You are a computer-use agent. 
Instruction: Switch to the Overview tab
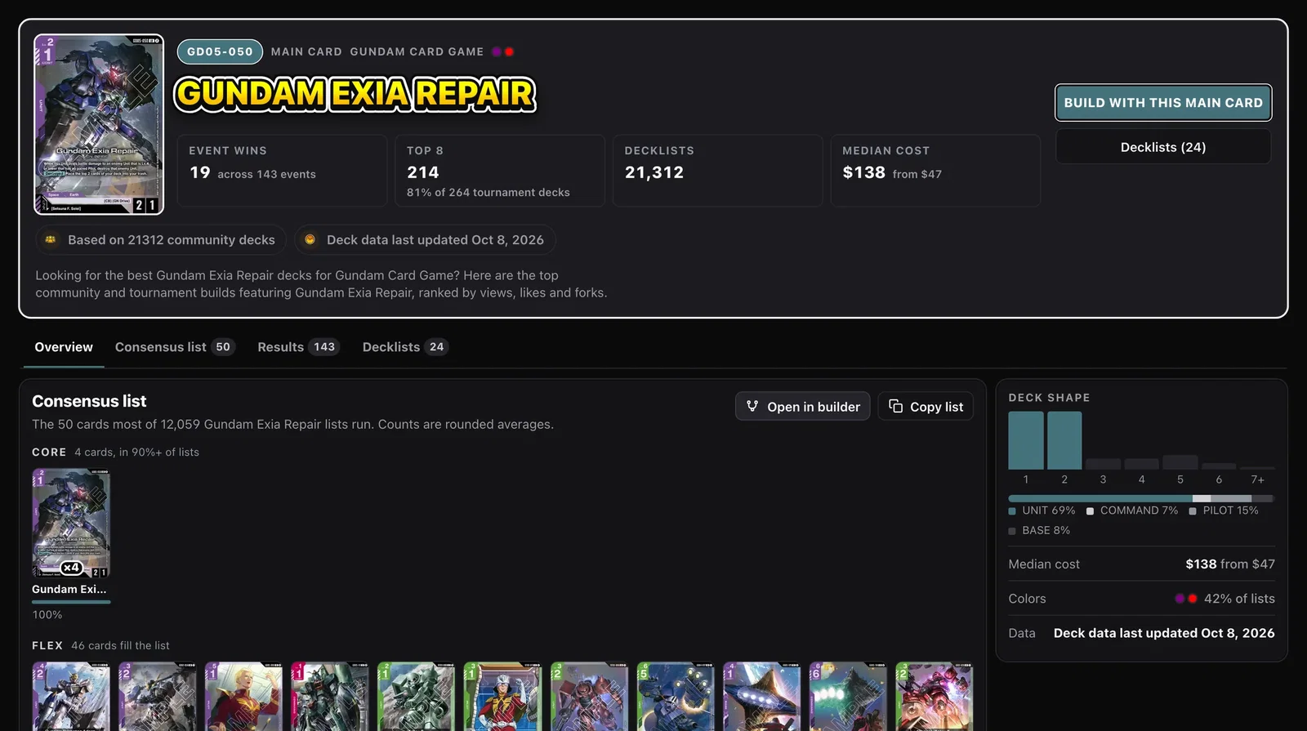64,347
